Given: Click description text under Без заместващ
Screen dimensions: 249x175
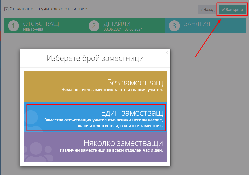Looking at the screenshot, I should [x=112, y=90].
